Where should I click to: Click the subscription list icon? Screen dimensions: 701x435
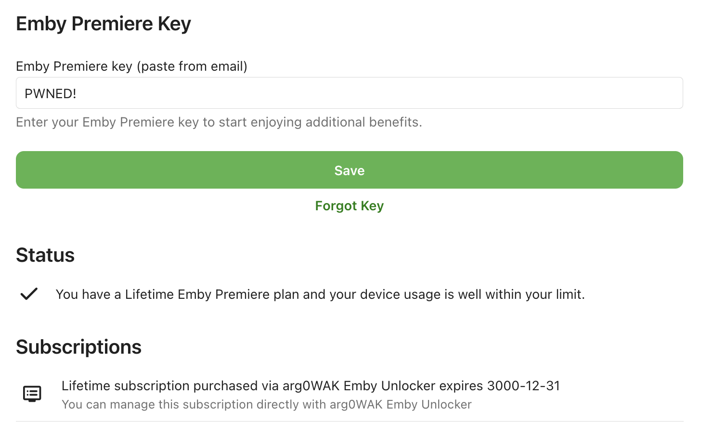coord(32,394)
